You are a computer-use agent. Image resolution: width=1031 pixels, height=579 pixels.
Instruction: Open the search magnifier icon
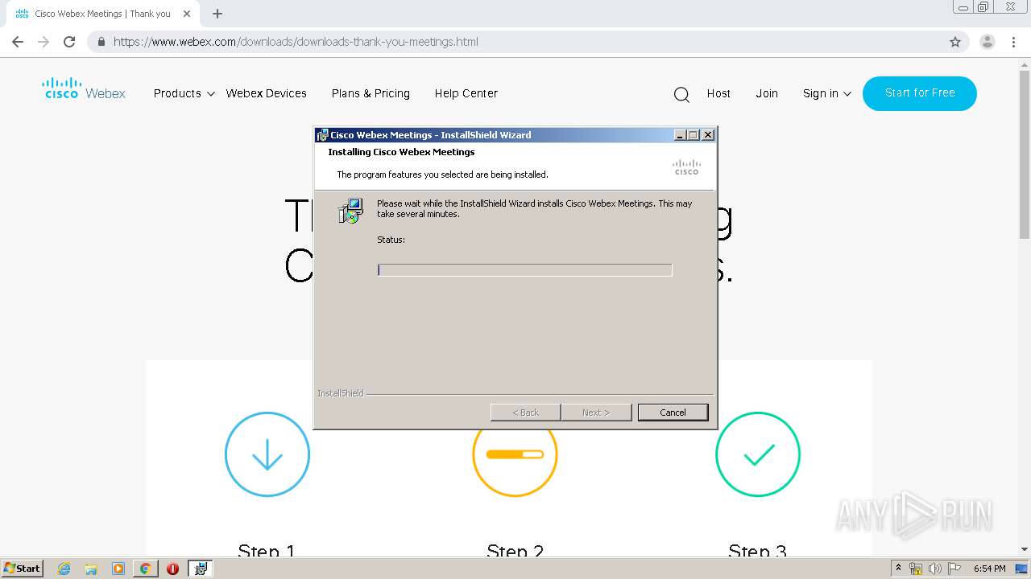point(681,95)
